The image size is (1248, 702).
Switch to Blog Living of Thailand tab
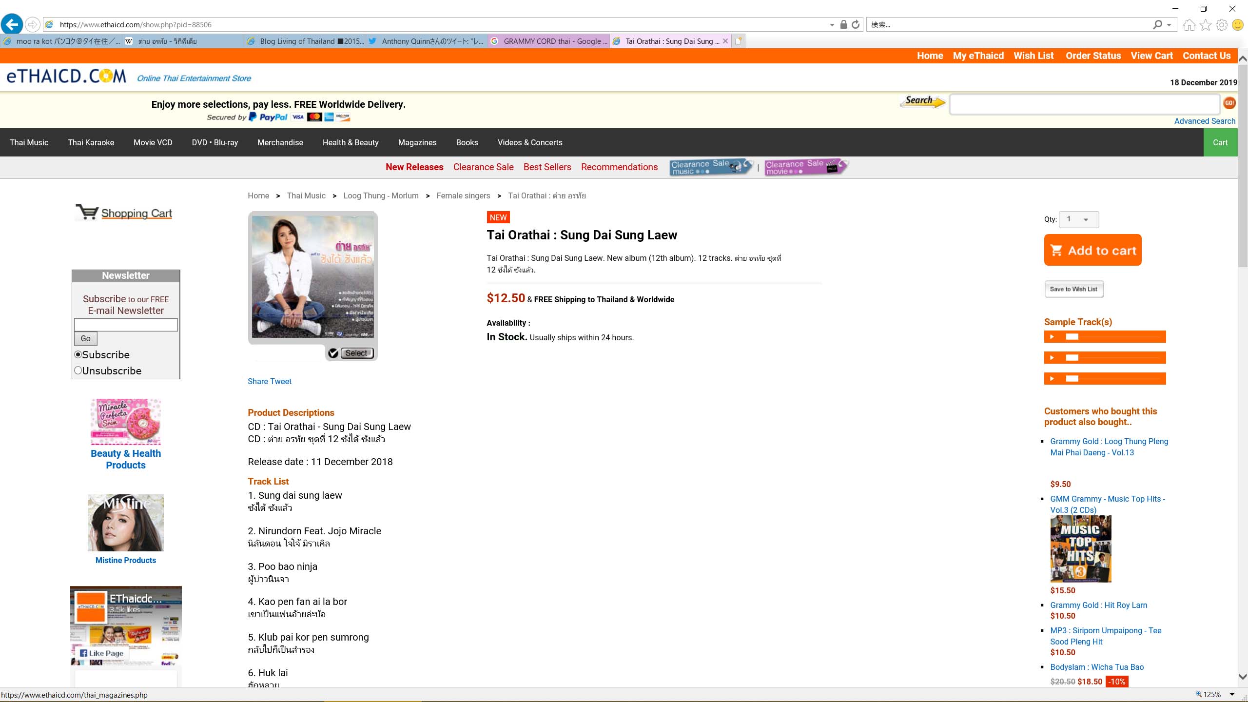pos(305,41)
